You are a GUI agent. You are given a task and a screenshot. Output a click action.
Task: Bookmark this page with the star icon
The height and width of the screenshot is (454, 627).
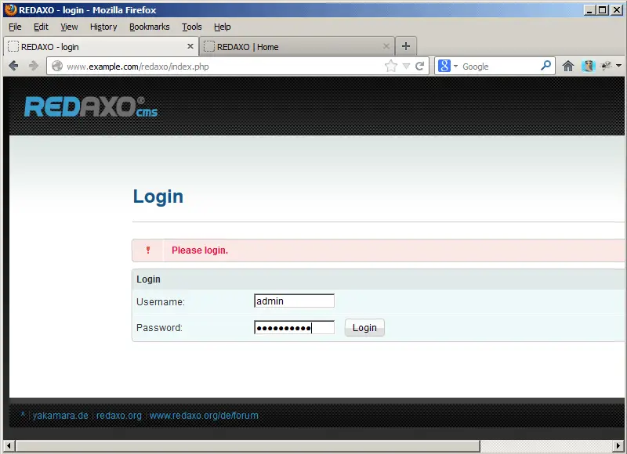pos(390,66)
